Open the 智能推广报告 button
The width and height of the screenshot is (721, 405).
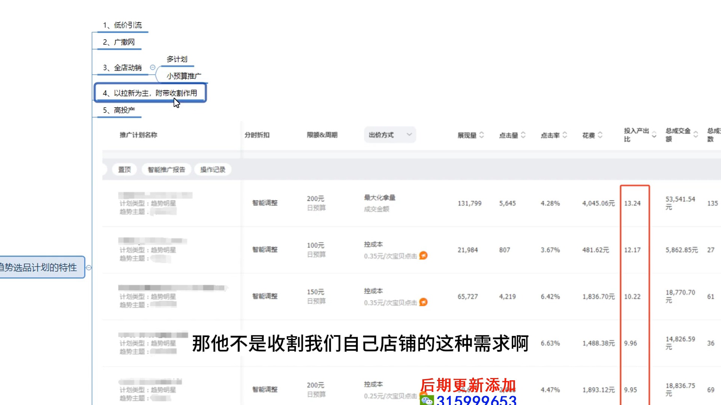(166, 169)
